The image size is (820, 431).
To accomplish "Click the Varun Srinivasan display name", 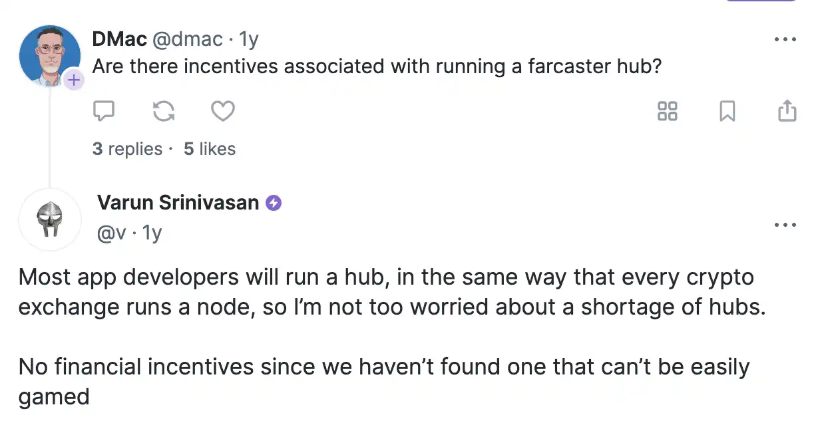I will pyautogui.click(x=178, y=203).
